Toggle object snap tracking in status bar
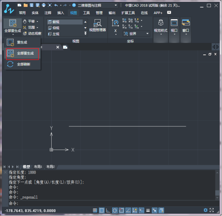The image size is (222, 216). tap(128, 210)
